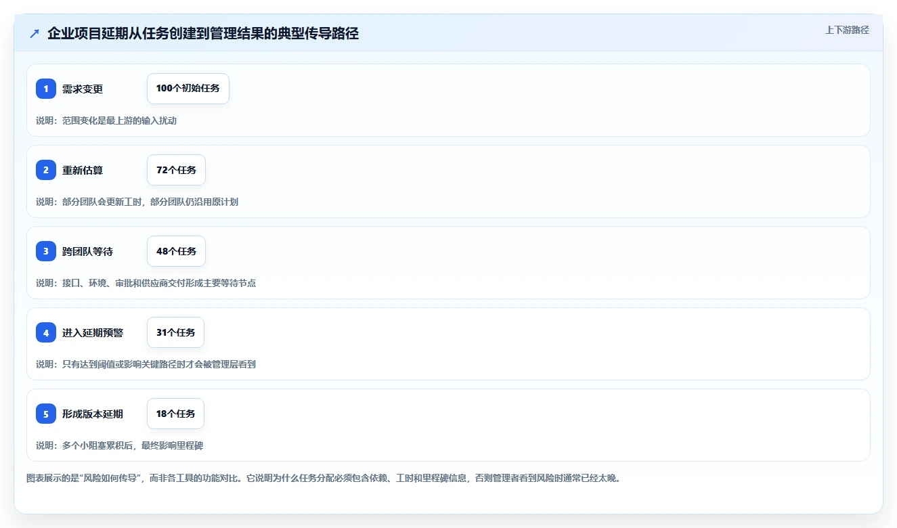
Task: Click the 跨团队等待 step label
Action: [88, 251]
